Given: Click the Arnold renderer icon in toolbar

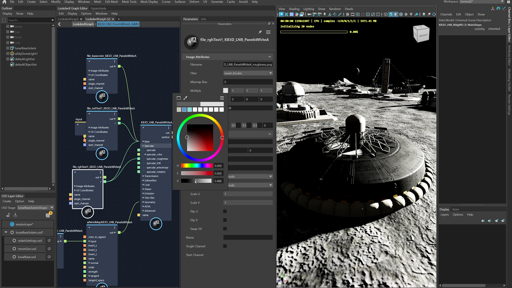Looking at the screenshot, I should [281, 14].
